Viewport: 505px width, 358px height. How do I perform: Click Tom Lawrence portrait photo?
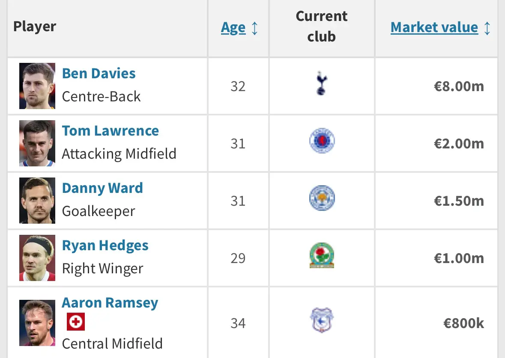[x=37, y=143]
